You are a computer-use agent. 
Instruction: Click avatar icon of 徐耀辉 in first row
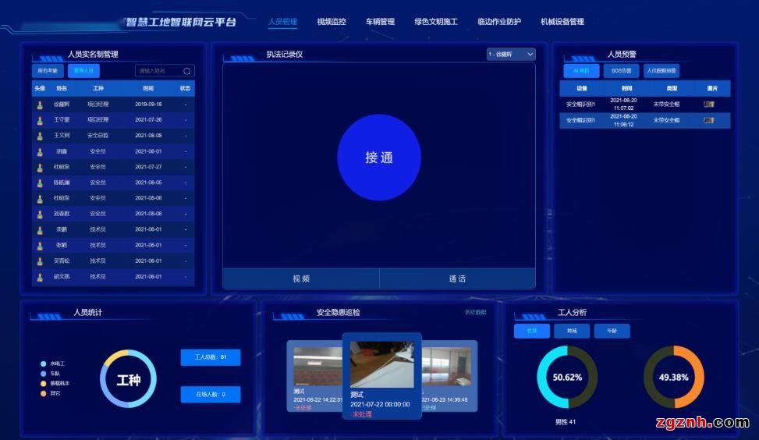pyautogui.click(x=40, y=105)
